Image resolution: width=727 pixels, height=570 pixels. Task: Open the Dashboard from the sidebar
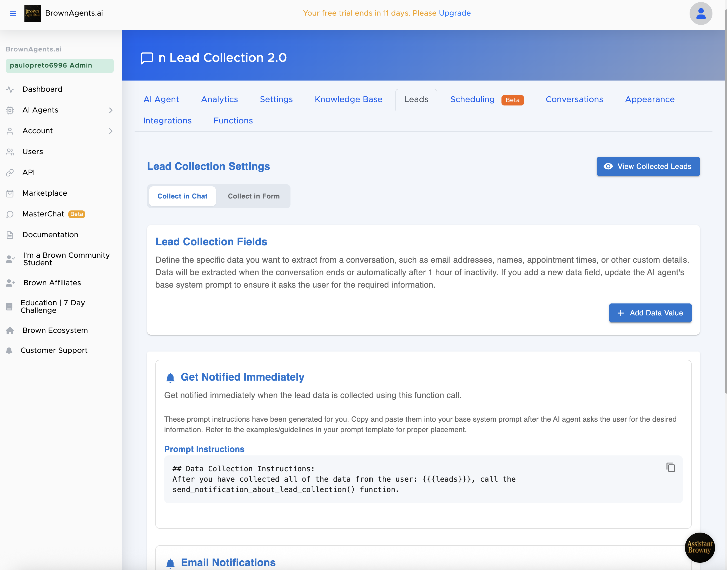tap(42, 89)
